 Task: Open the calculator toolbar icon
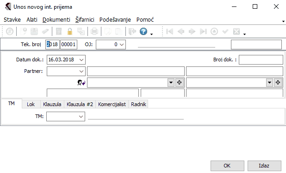(59, 31)
